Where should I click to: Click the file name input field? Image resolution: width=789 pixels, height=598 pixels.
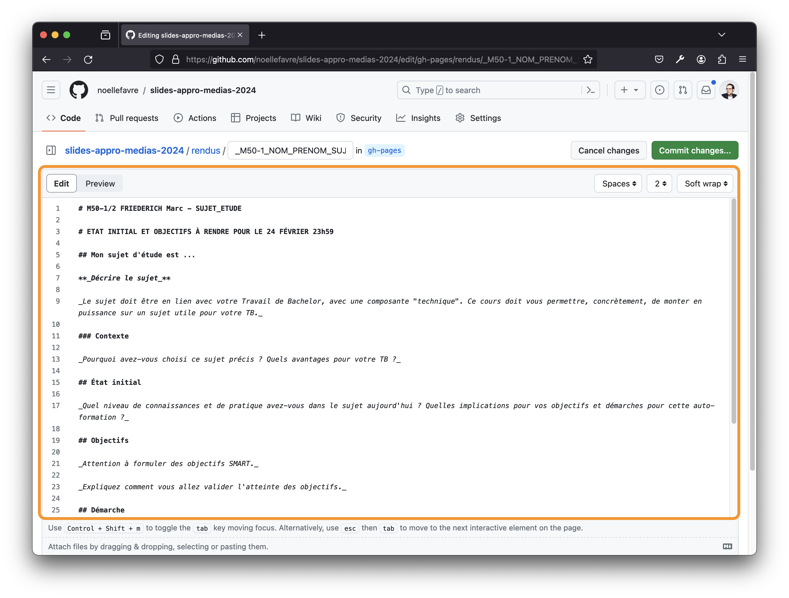tap(290, 150)
